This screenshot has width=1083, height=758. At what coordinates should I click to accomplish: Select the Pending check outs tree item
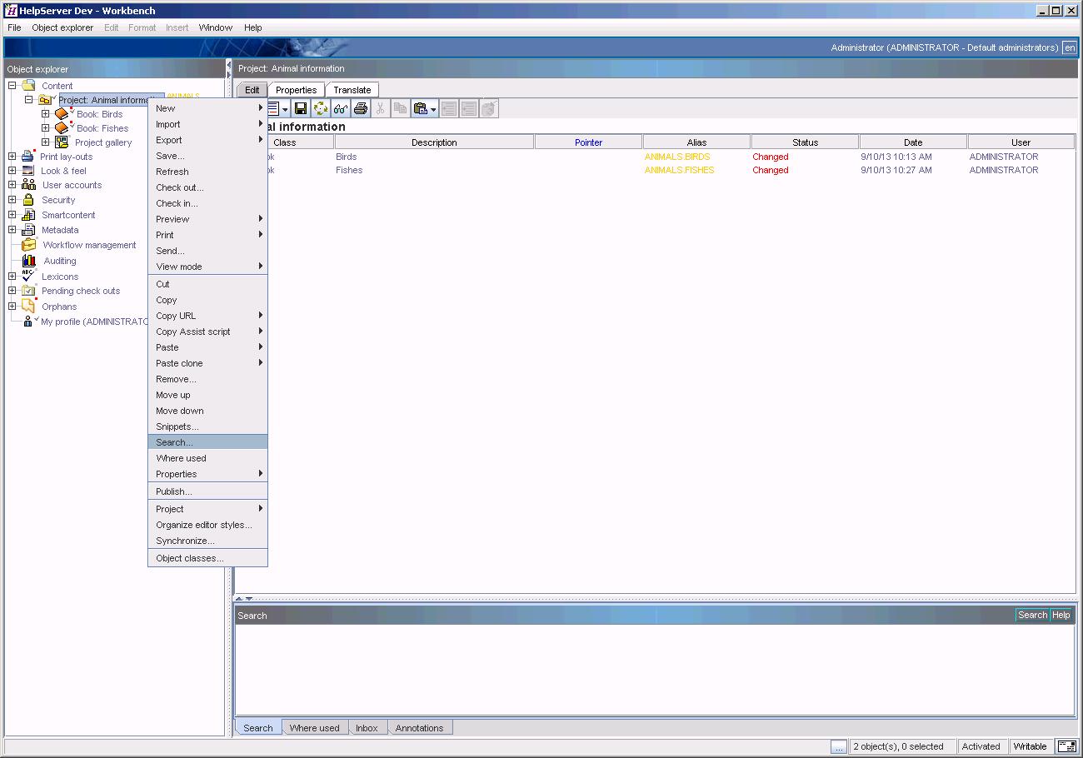coord(81,291)
